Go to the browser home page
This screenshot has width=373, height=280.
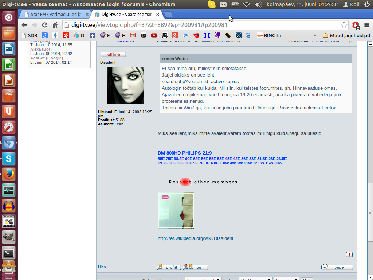point(55,25)
